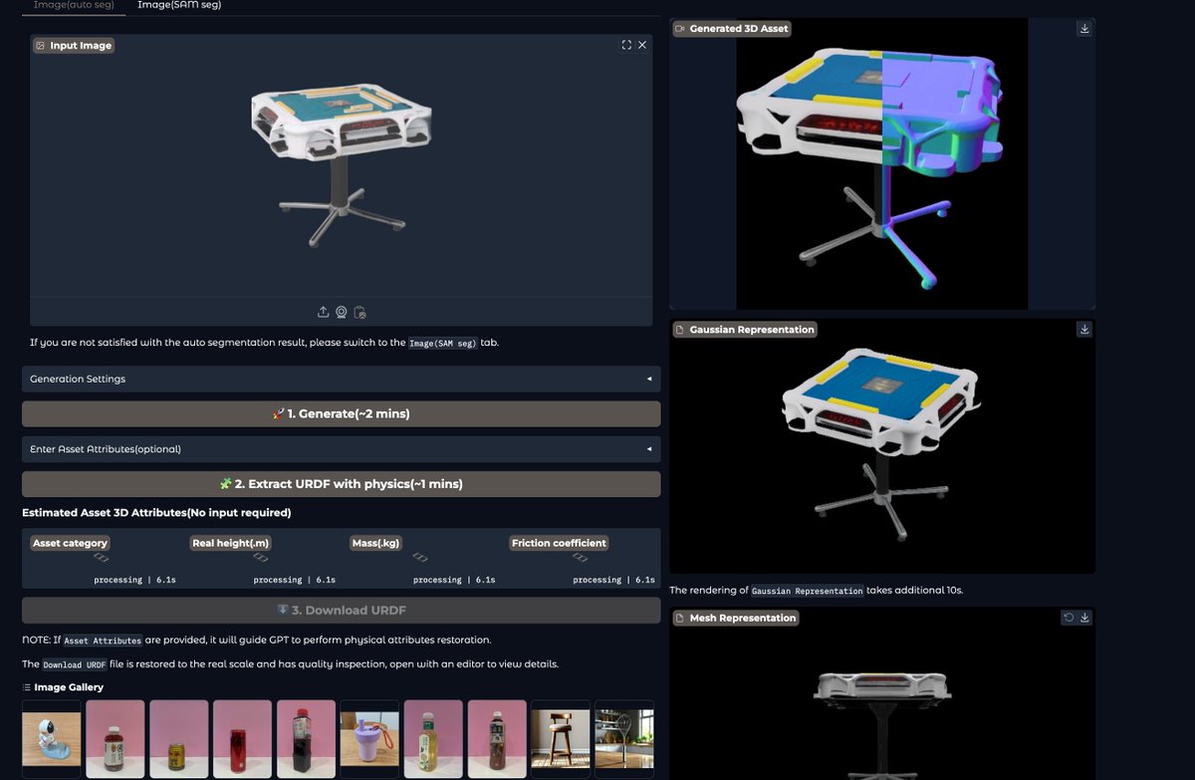
Task: Select the astronaut figurine gallery thumbnail
Action: pyautogui.click(x=52, y=739)
